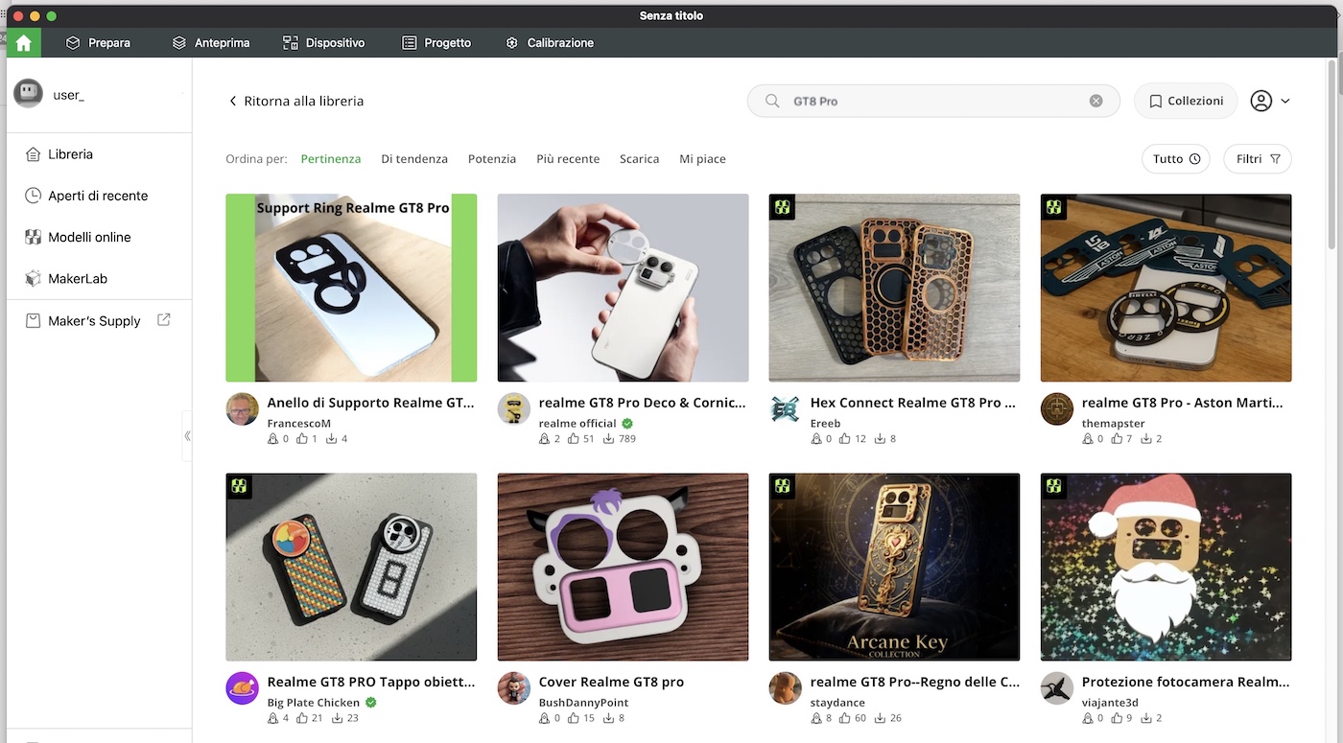Sort results by Scarica
The image size is (1343, 743).
(x=639, y=159)
